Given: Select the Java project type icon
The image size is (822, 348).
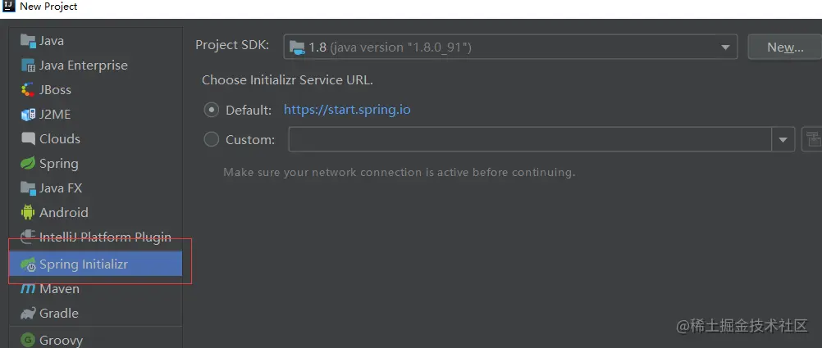Looking at the screenshot, I should (x=28, y=40).
